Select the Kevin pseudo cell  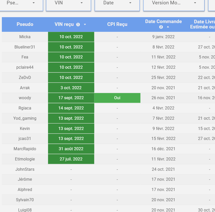coord(25,129)
